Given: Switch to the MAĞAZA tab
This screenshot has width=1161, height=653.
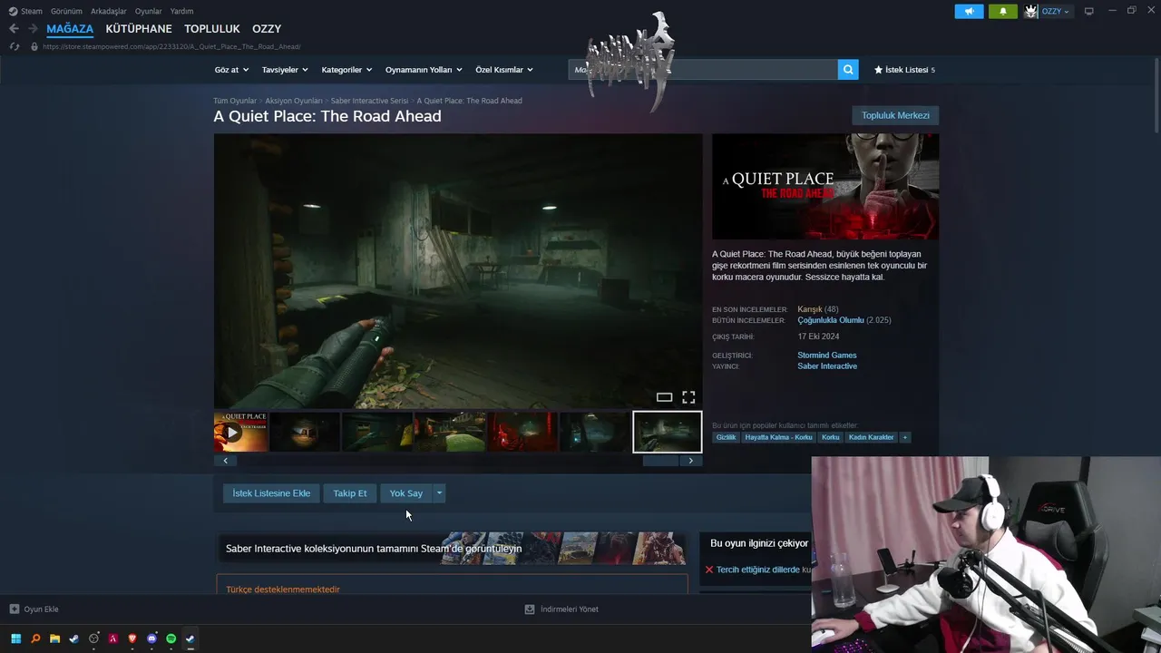Looking at the screenshot, I should tap(70, 29).
